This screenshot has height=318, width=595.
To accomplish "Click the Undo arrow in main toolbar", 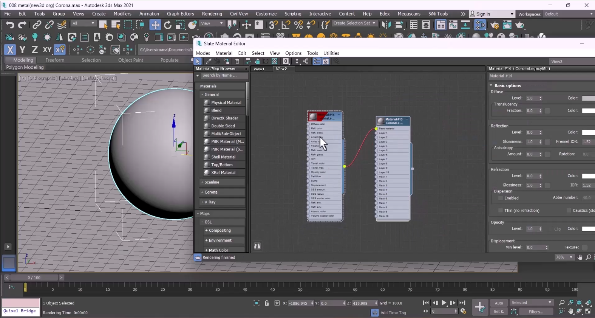I will point(10,25).
